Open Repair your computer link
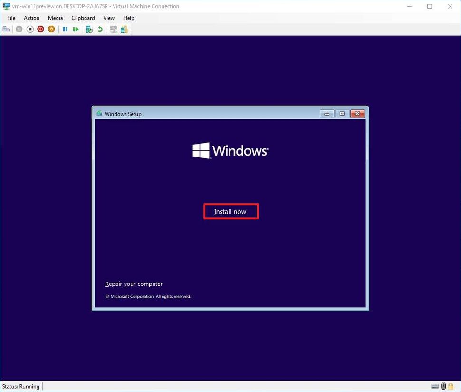Image resolution: width=461 pixels, height=392 pixels. tap(134, 284)
